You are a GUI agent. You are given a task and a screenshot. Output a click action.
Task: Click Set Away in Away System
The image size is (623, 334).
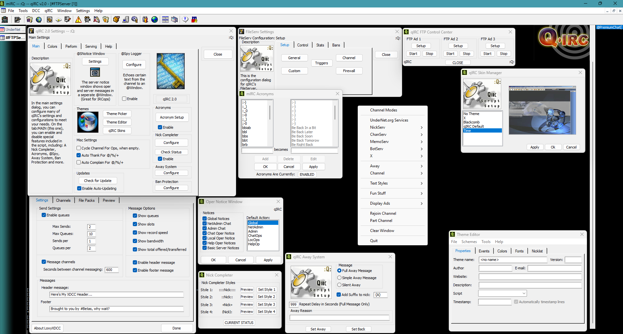click(x=318, y=329)
